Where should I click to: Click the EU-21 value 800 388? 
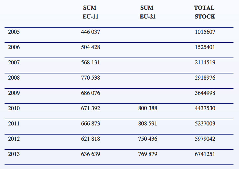[147, 108]
